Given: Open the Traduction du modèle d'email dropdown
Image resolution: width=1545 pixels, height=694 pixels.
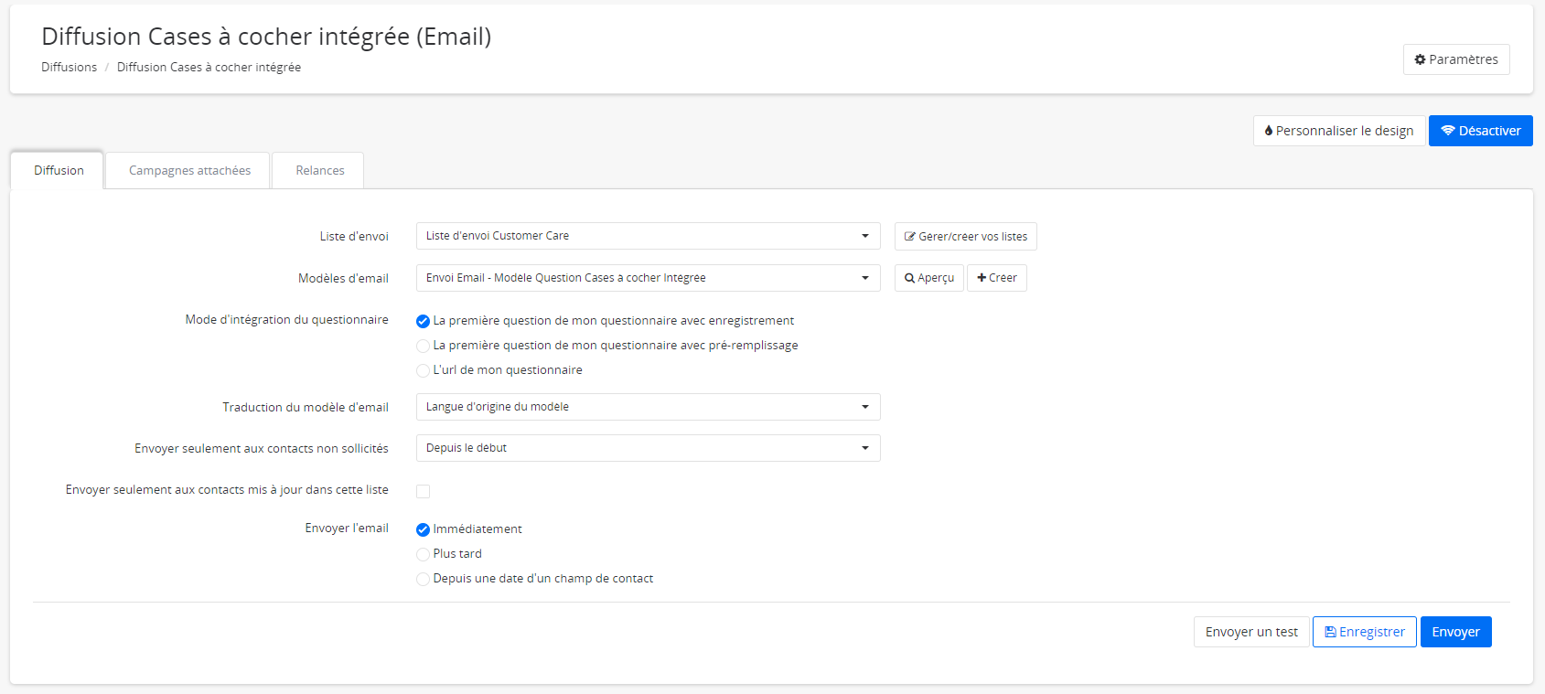Looking at the screenshot, I should tap(648, 407).
